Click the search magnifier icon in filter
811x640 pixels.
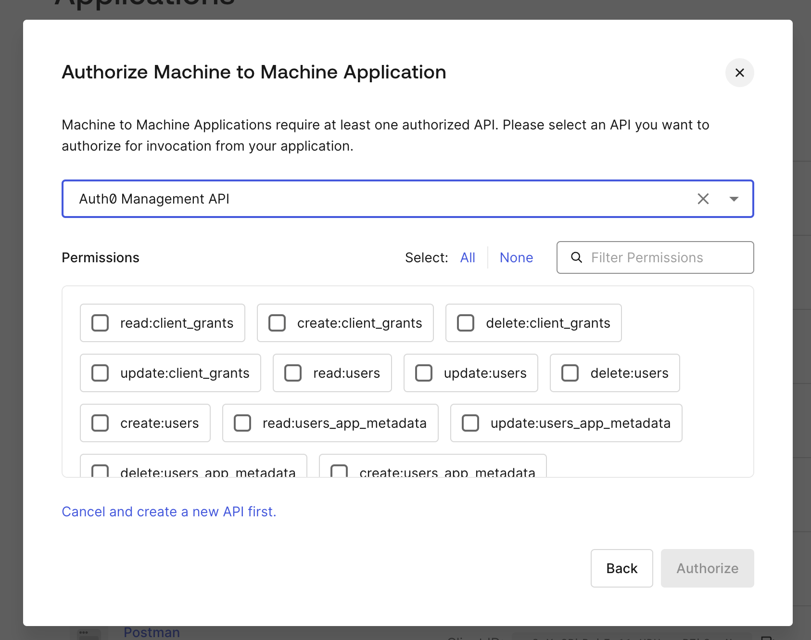click(x=576, y=257)
